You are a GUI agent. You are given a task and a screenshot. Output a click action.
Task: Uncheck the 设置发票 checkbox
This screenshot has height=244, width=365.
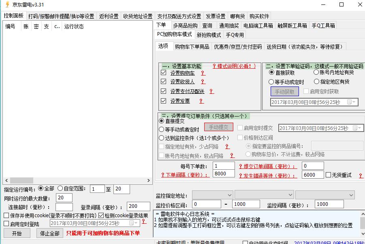point(163,101)
